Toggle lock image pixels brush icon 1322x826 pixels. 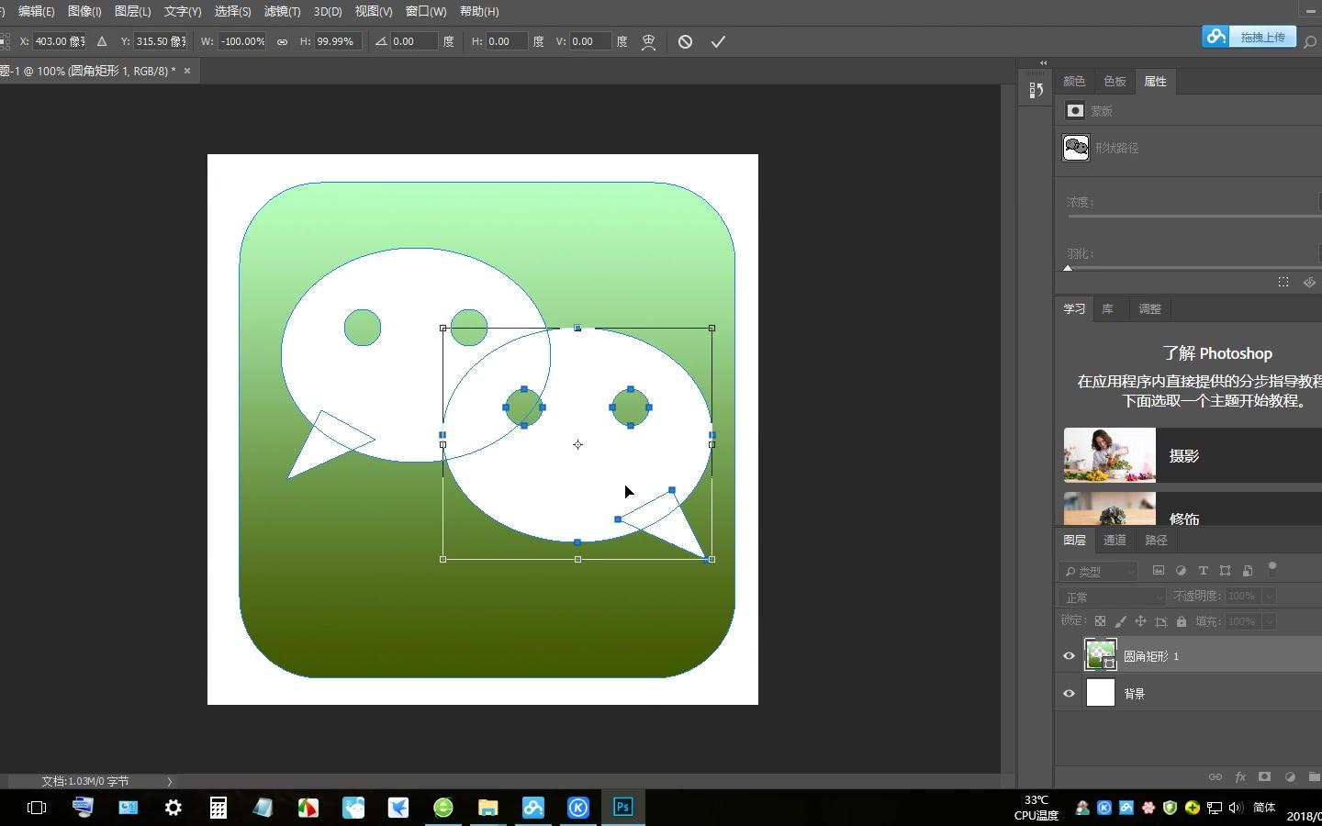tap(1120, 621)
